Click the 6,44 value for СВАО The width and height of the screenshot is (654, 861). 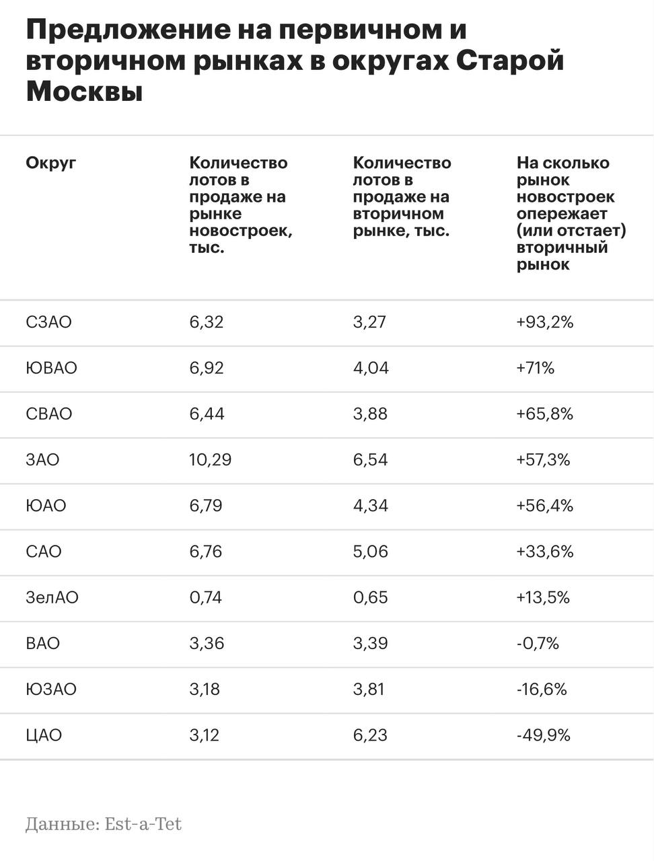click(x=206, y=414)
